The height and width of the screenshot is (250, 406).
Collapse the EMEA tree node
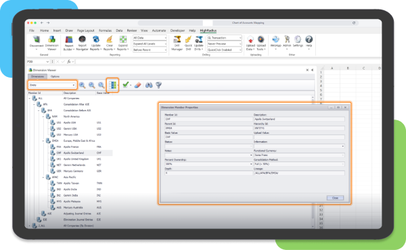tap(43, 141)
